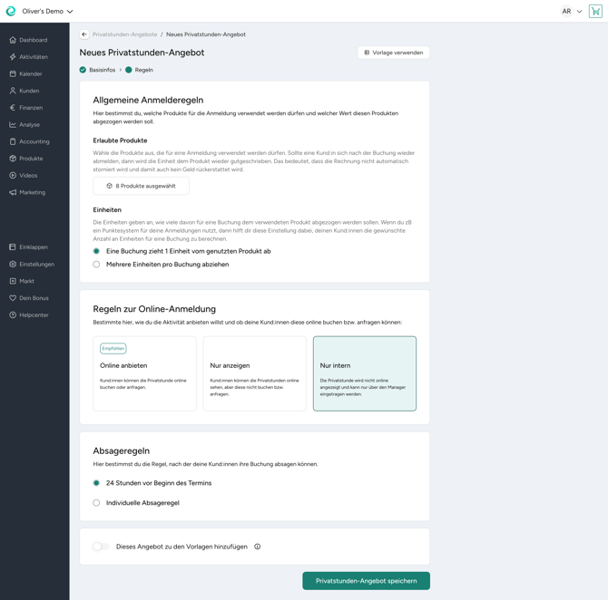This screenshot has height=600, width=608.
Task: Open Kalender in the sidebar
Action: pyautogui.click(x=30, y=73)
